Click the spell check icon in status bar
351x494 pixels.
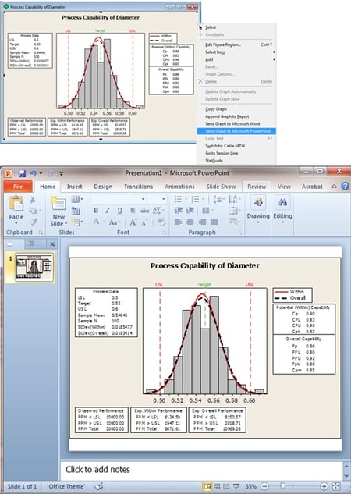click(x=99, y=486)
